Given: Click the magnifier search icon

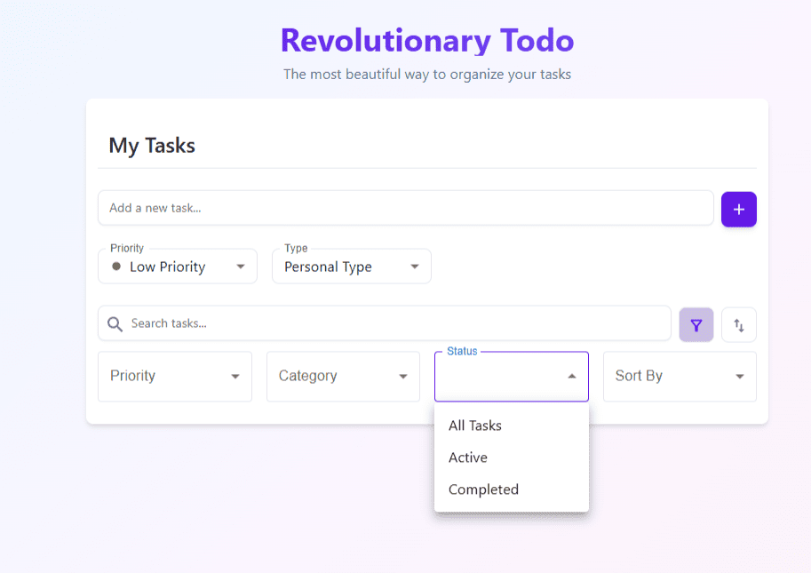Looking at the screenshot, I should (115, 324).
